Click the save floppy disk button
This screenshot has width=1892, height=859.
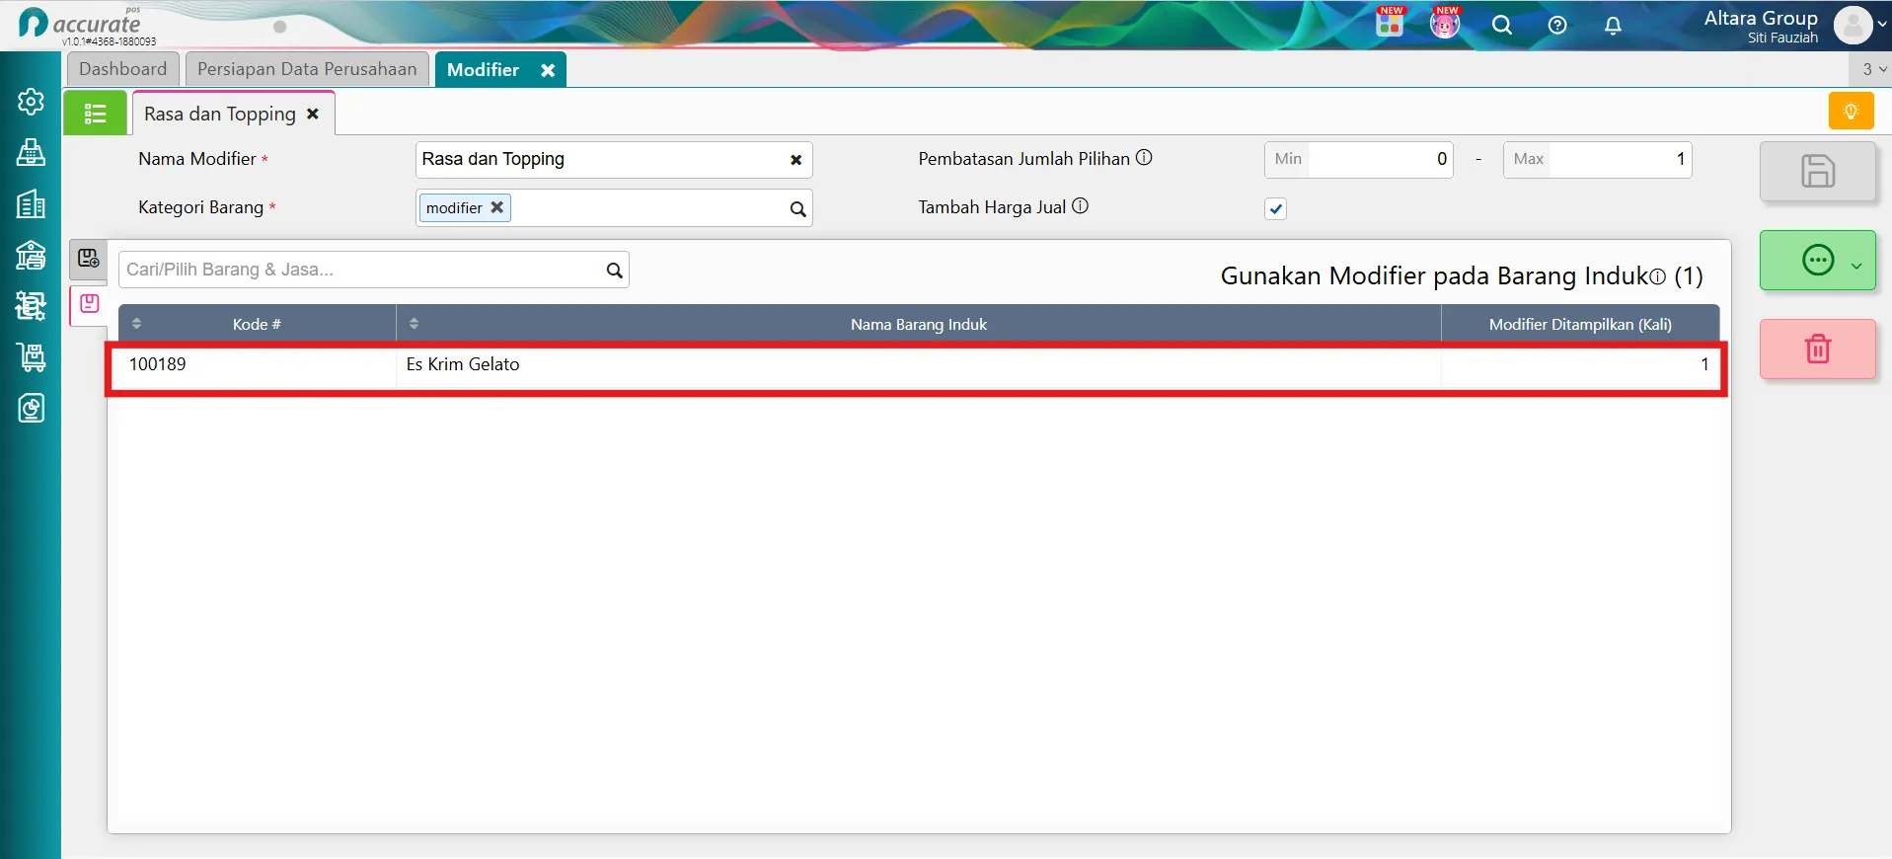[x=1818, y=171]
